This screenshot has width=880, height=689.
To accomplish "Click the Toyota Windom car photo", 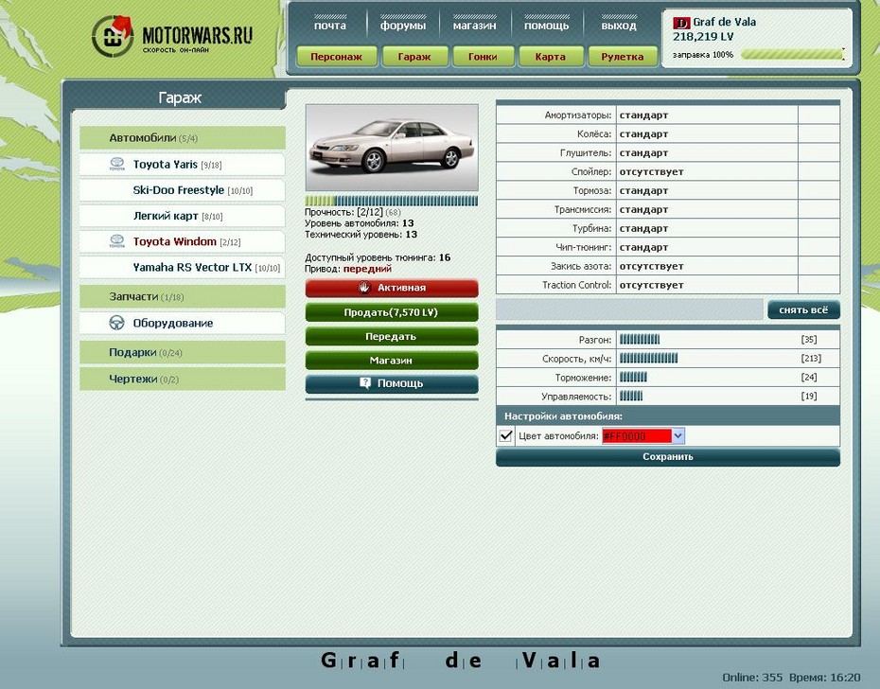I will pos(392,148).
